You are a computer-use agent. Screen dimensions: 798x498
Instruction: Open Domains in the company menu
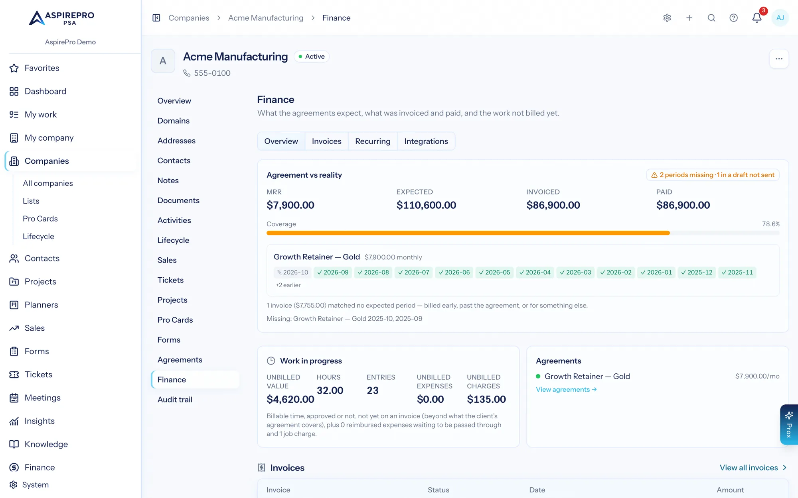point(173,121)
